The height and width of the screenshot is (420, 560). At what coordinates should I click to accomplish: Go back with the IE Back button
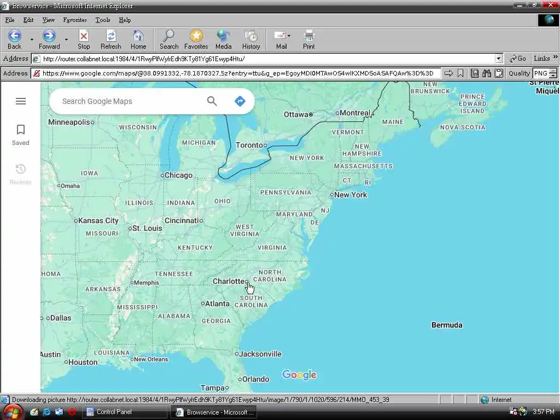click(x=14, y=39)
